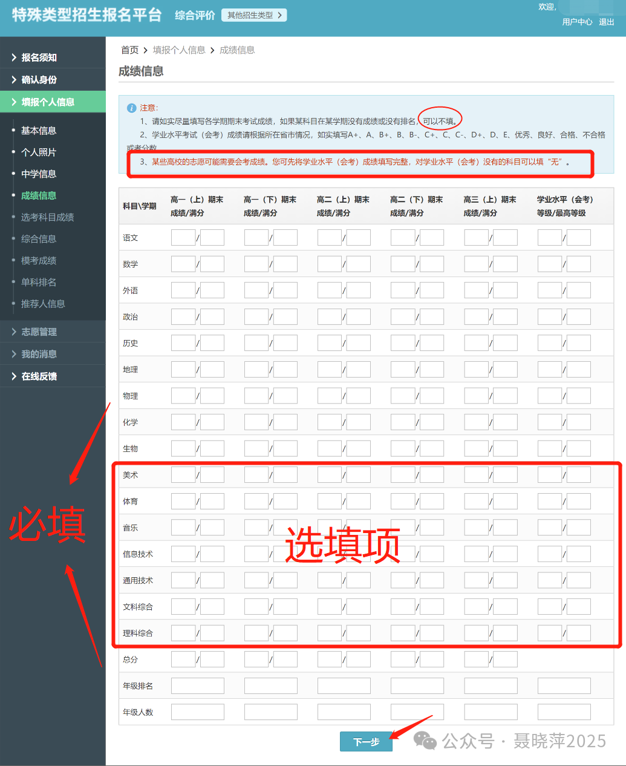Open 模考成绩 in the sidebar
This screenshot has width=626, height=766.
click(x=39, y=261)
